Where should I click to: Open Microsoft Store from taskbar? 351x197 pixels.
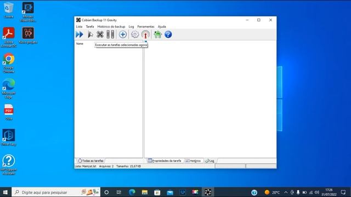(157, 192)
